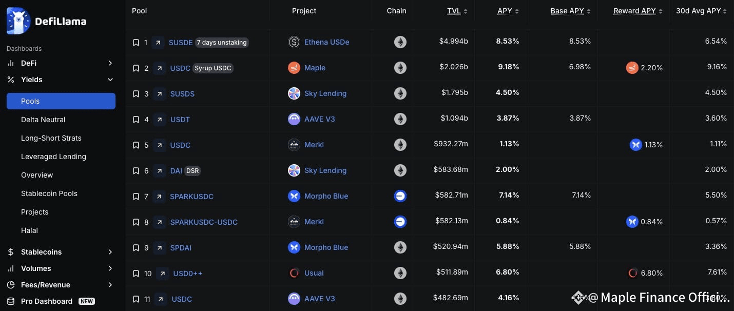
Task: Open the Sky Lending project link for SUSDS
Action: pos(325,93)
